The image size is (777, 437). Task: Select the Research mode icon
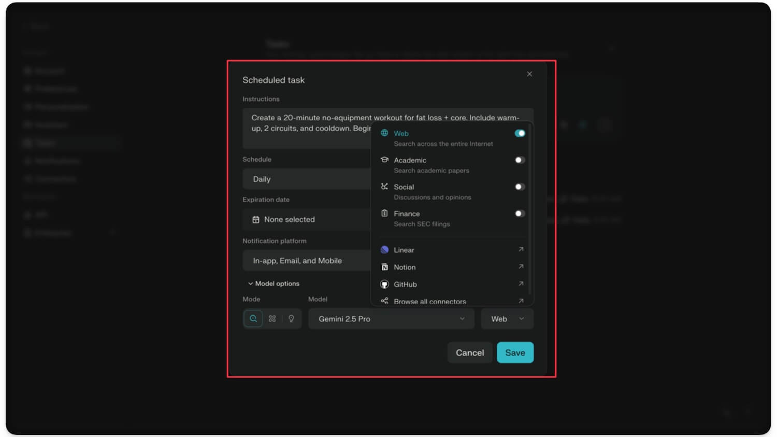point(272,319)
